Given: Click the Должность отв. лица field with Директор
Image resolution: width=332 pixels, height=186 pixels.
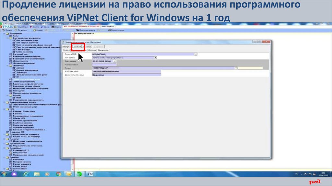Looking at the screenshot, I should pyautogui.click(x=126, y=75).
